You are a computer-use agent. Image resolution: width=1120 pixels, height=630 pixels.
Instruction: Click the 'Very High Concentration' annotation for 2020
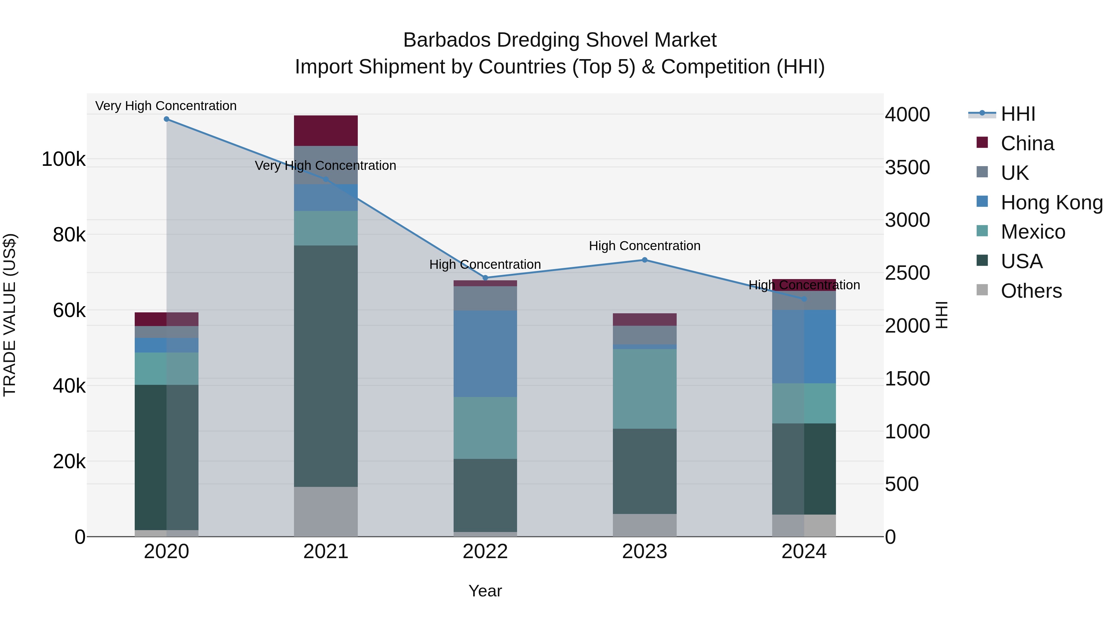coord(166,106)
